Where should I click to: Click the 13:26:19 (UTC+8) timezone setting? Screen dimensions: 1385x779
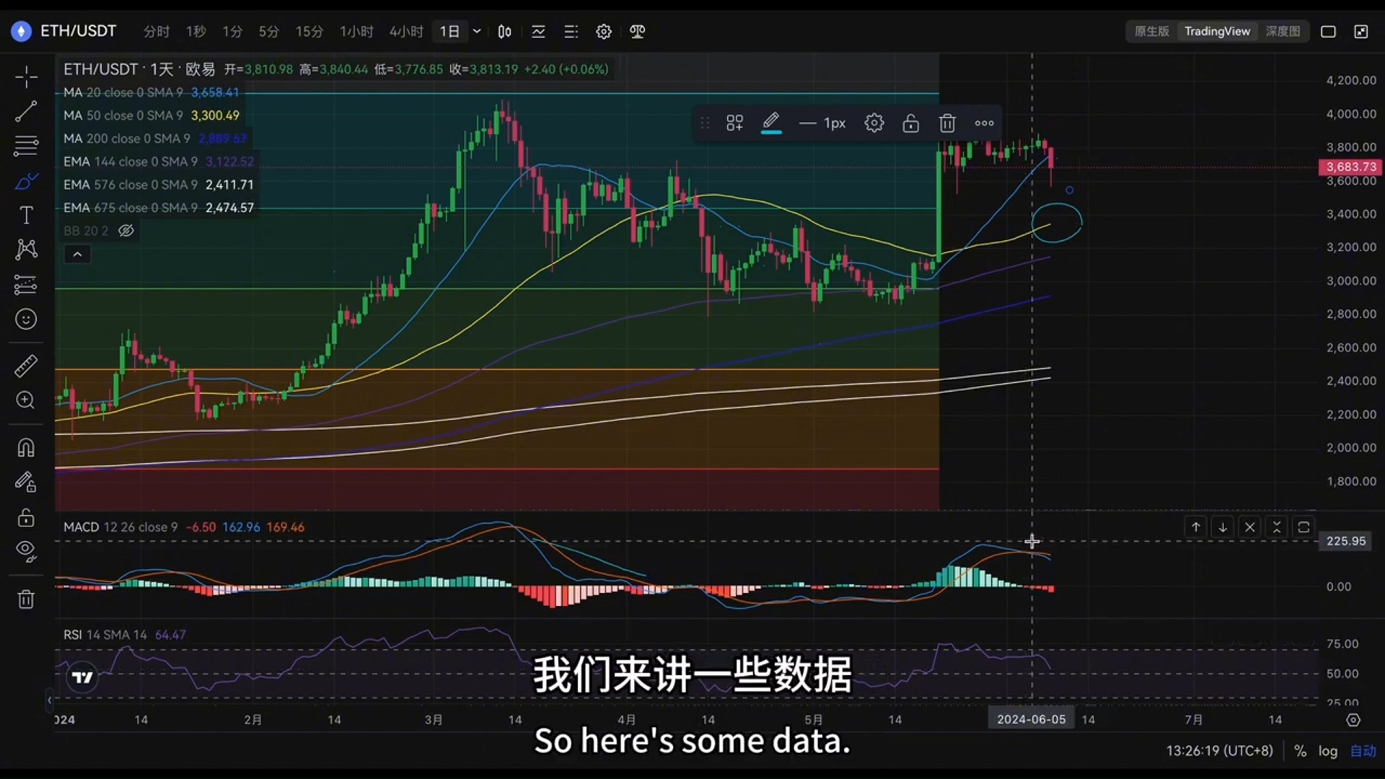1220,751
